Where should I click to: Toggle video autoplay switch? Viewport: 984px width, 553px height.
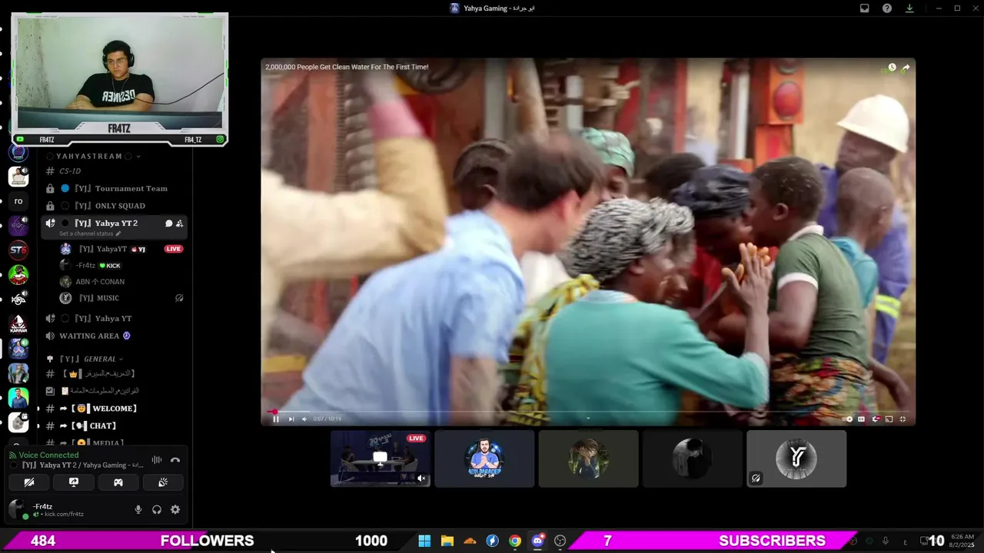pos(849,419)
